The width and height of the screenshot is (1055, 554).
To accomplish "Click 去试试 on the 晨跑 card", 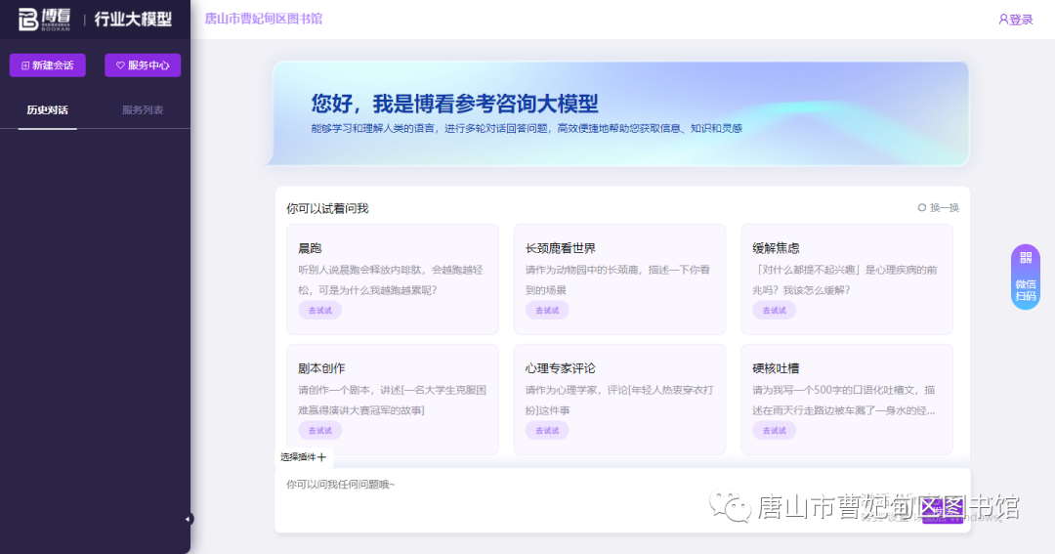I will 319,311.
